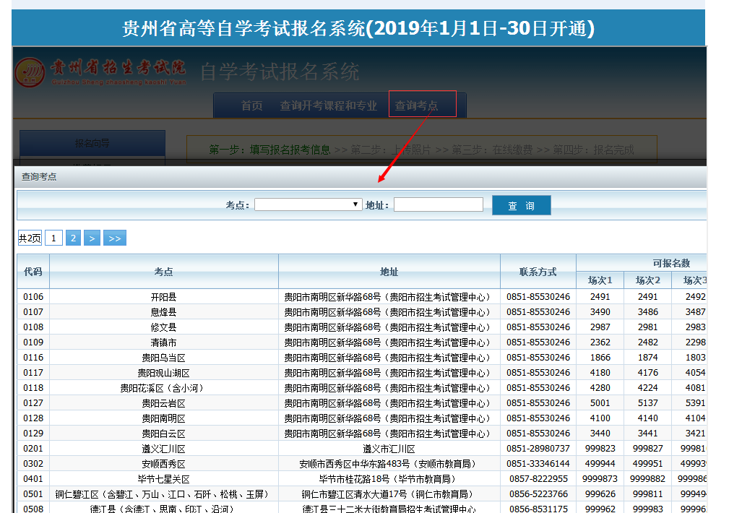The image size is (729, 513).
Task: Jump to last page double-arrow button
Action: tap(114, 238)
